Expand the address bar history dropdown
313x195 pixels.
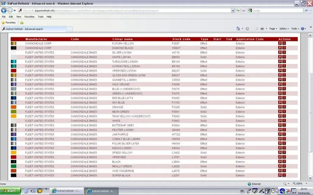point(233,10)
